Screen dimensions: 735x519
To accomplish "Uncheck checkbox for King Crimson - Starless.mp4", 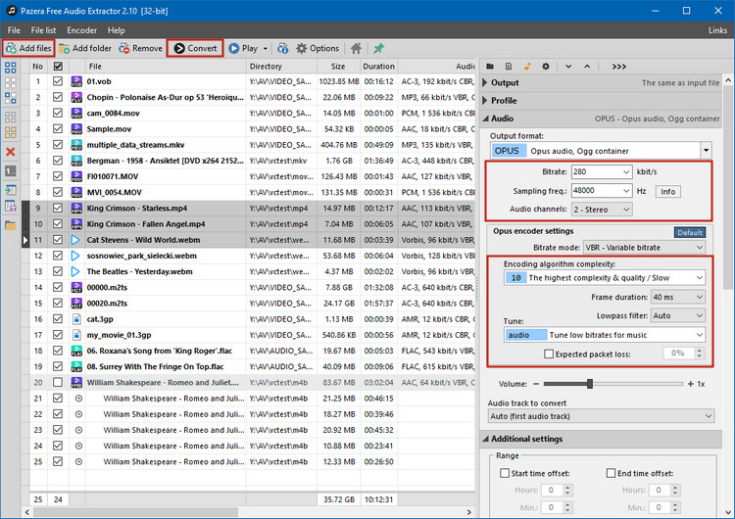I will tap(58, 208).
